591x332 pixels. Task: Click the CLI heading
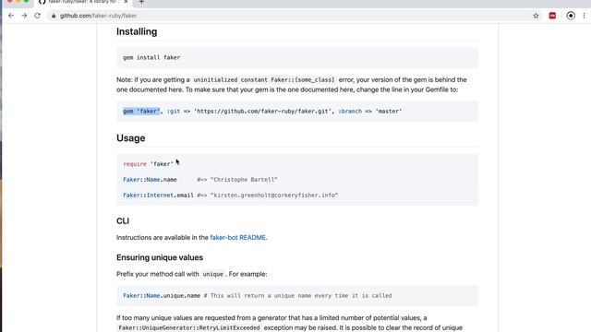[x=123, y=221]
